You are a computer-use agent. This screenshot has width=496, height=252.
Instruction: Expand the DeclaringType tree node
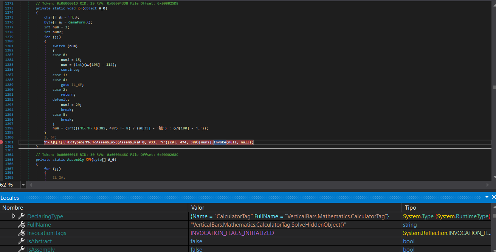[14, 216]
